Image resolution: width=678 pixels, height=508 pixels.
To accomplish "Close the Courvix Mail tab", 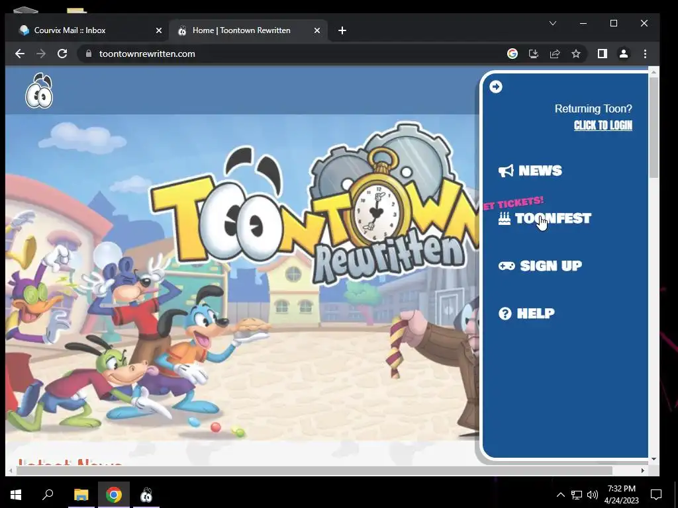I will [x=159, y=30].
